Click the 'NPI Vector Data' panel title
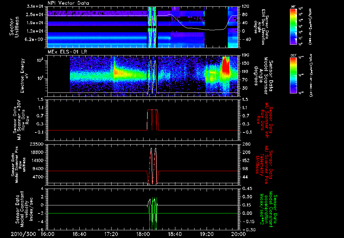Image resolution: width=344 pixels, height=238 pixels. (x=69, y=3)
